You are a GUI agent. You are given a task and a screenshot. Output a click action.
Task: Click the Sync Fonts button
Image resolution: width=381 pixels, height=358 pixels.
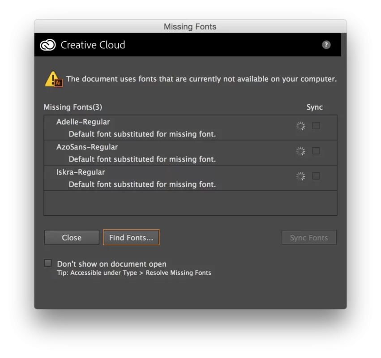[309, 238]
